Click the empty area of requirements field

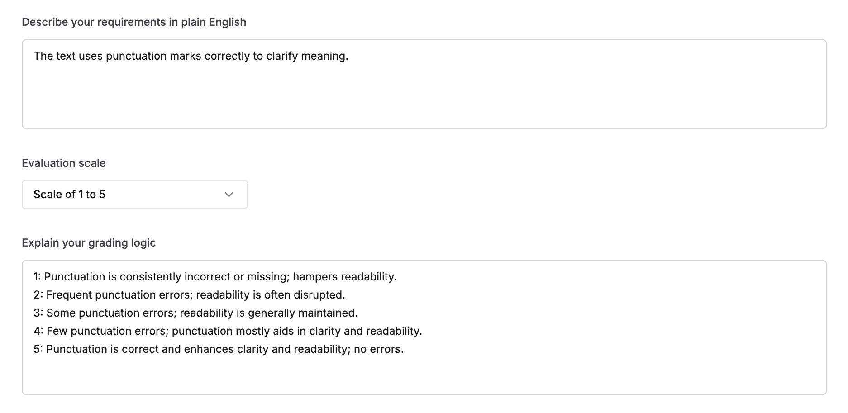coord(407,104)
